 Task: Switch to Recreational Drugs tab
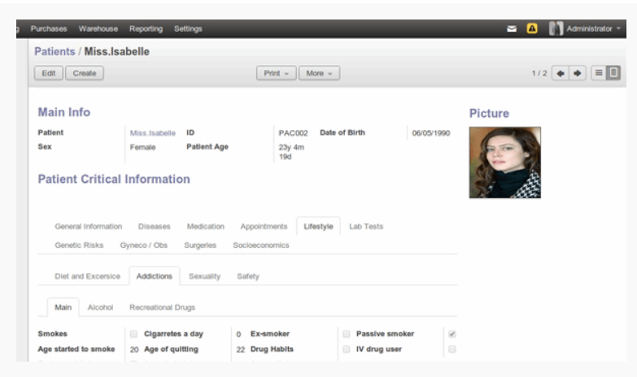click(163, 307)
